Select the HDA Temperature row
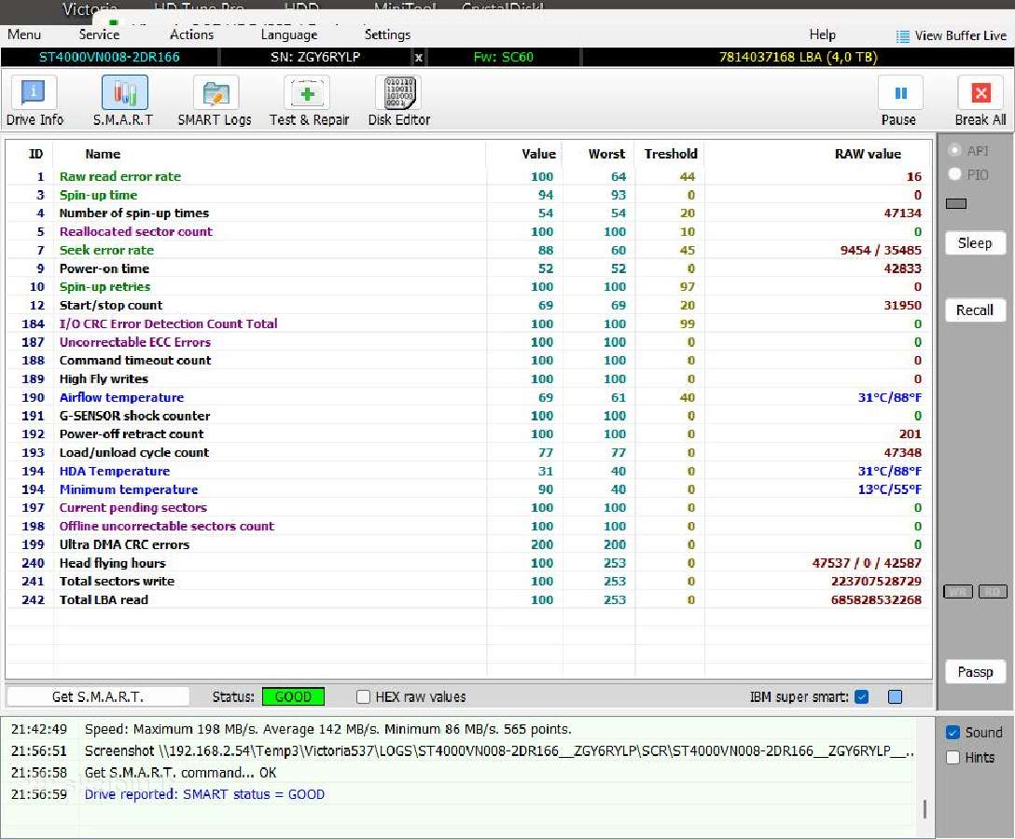This screenshot has width=1015, height=839. tap(468, 472)
